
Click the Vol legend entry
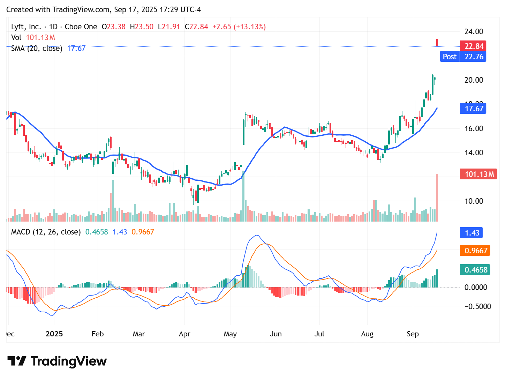(16, 37)
